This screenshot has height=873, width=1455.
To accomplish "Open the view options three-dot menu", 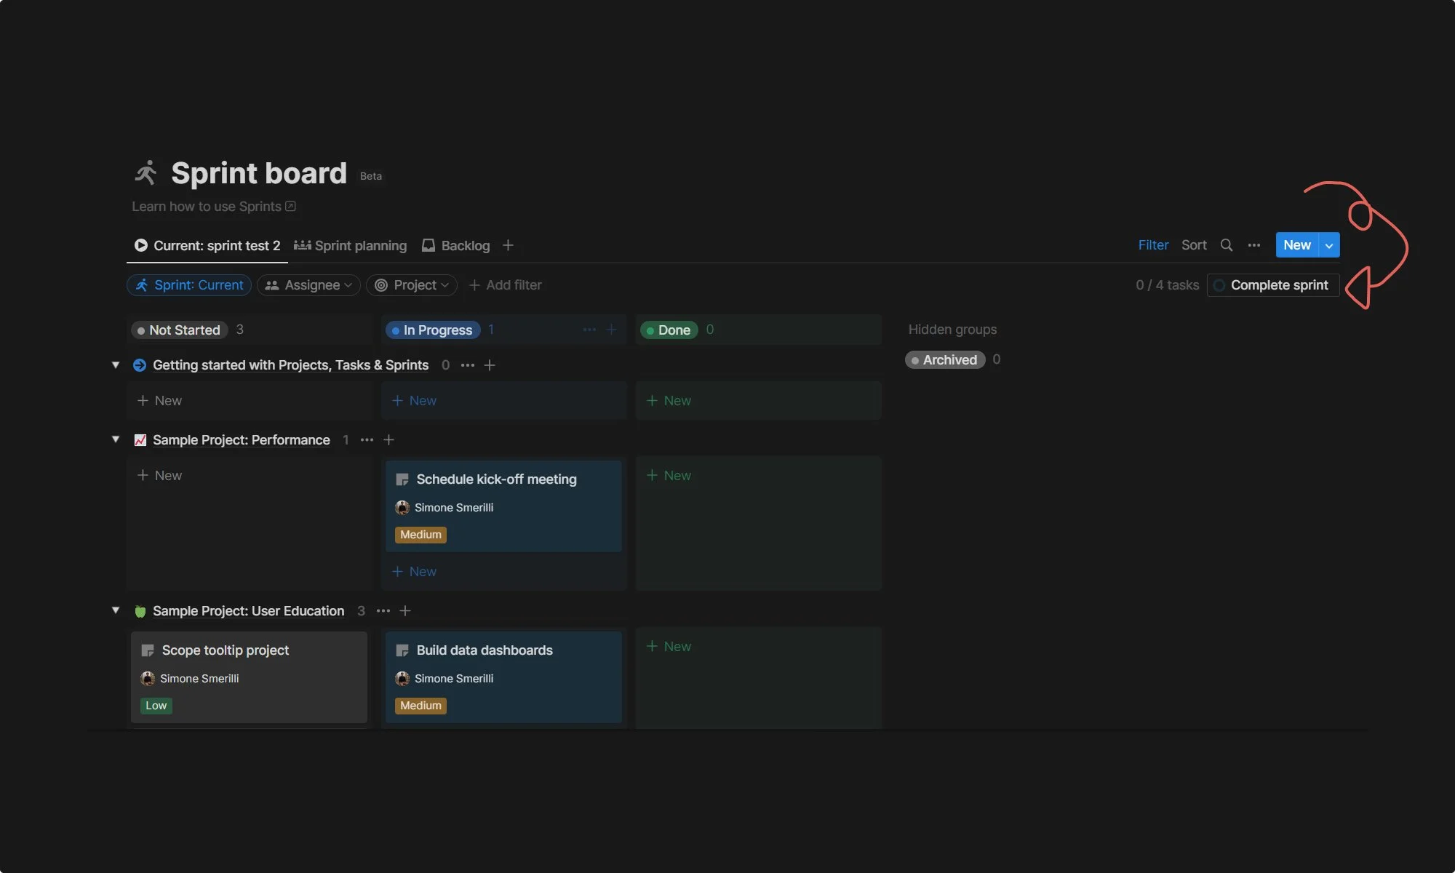I will [1254, 245].
